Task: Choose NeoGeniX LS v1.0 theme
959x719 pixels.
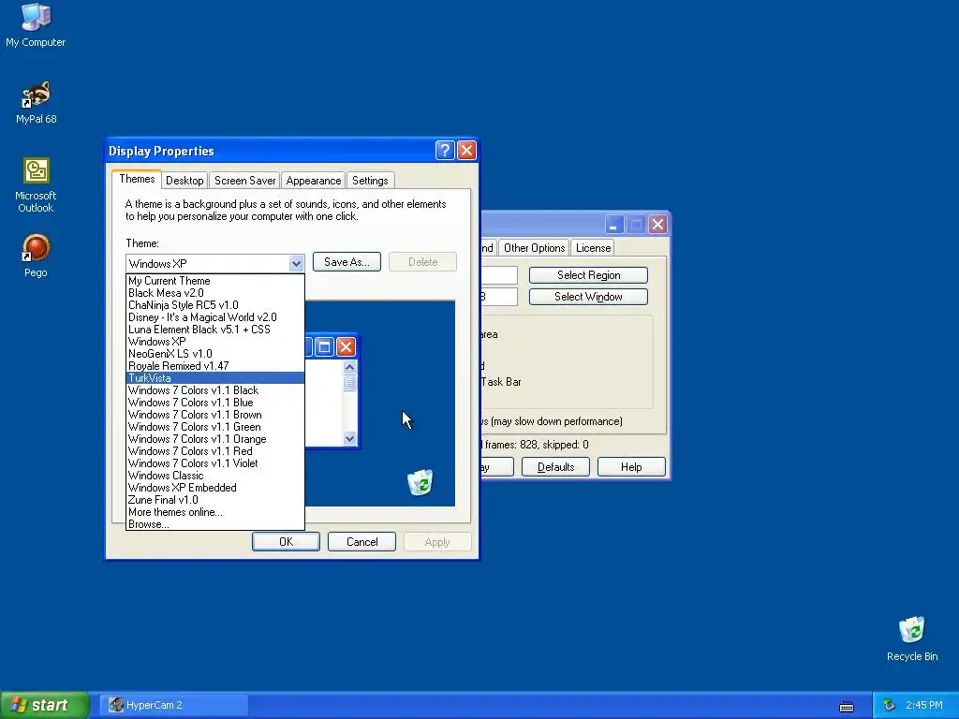Action: (x=214, y=354)
